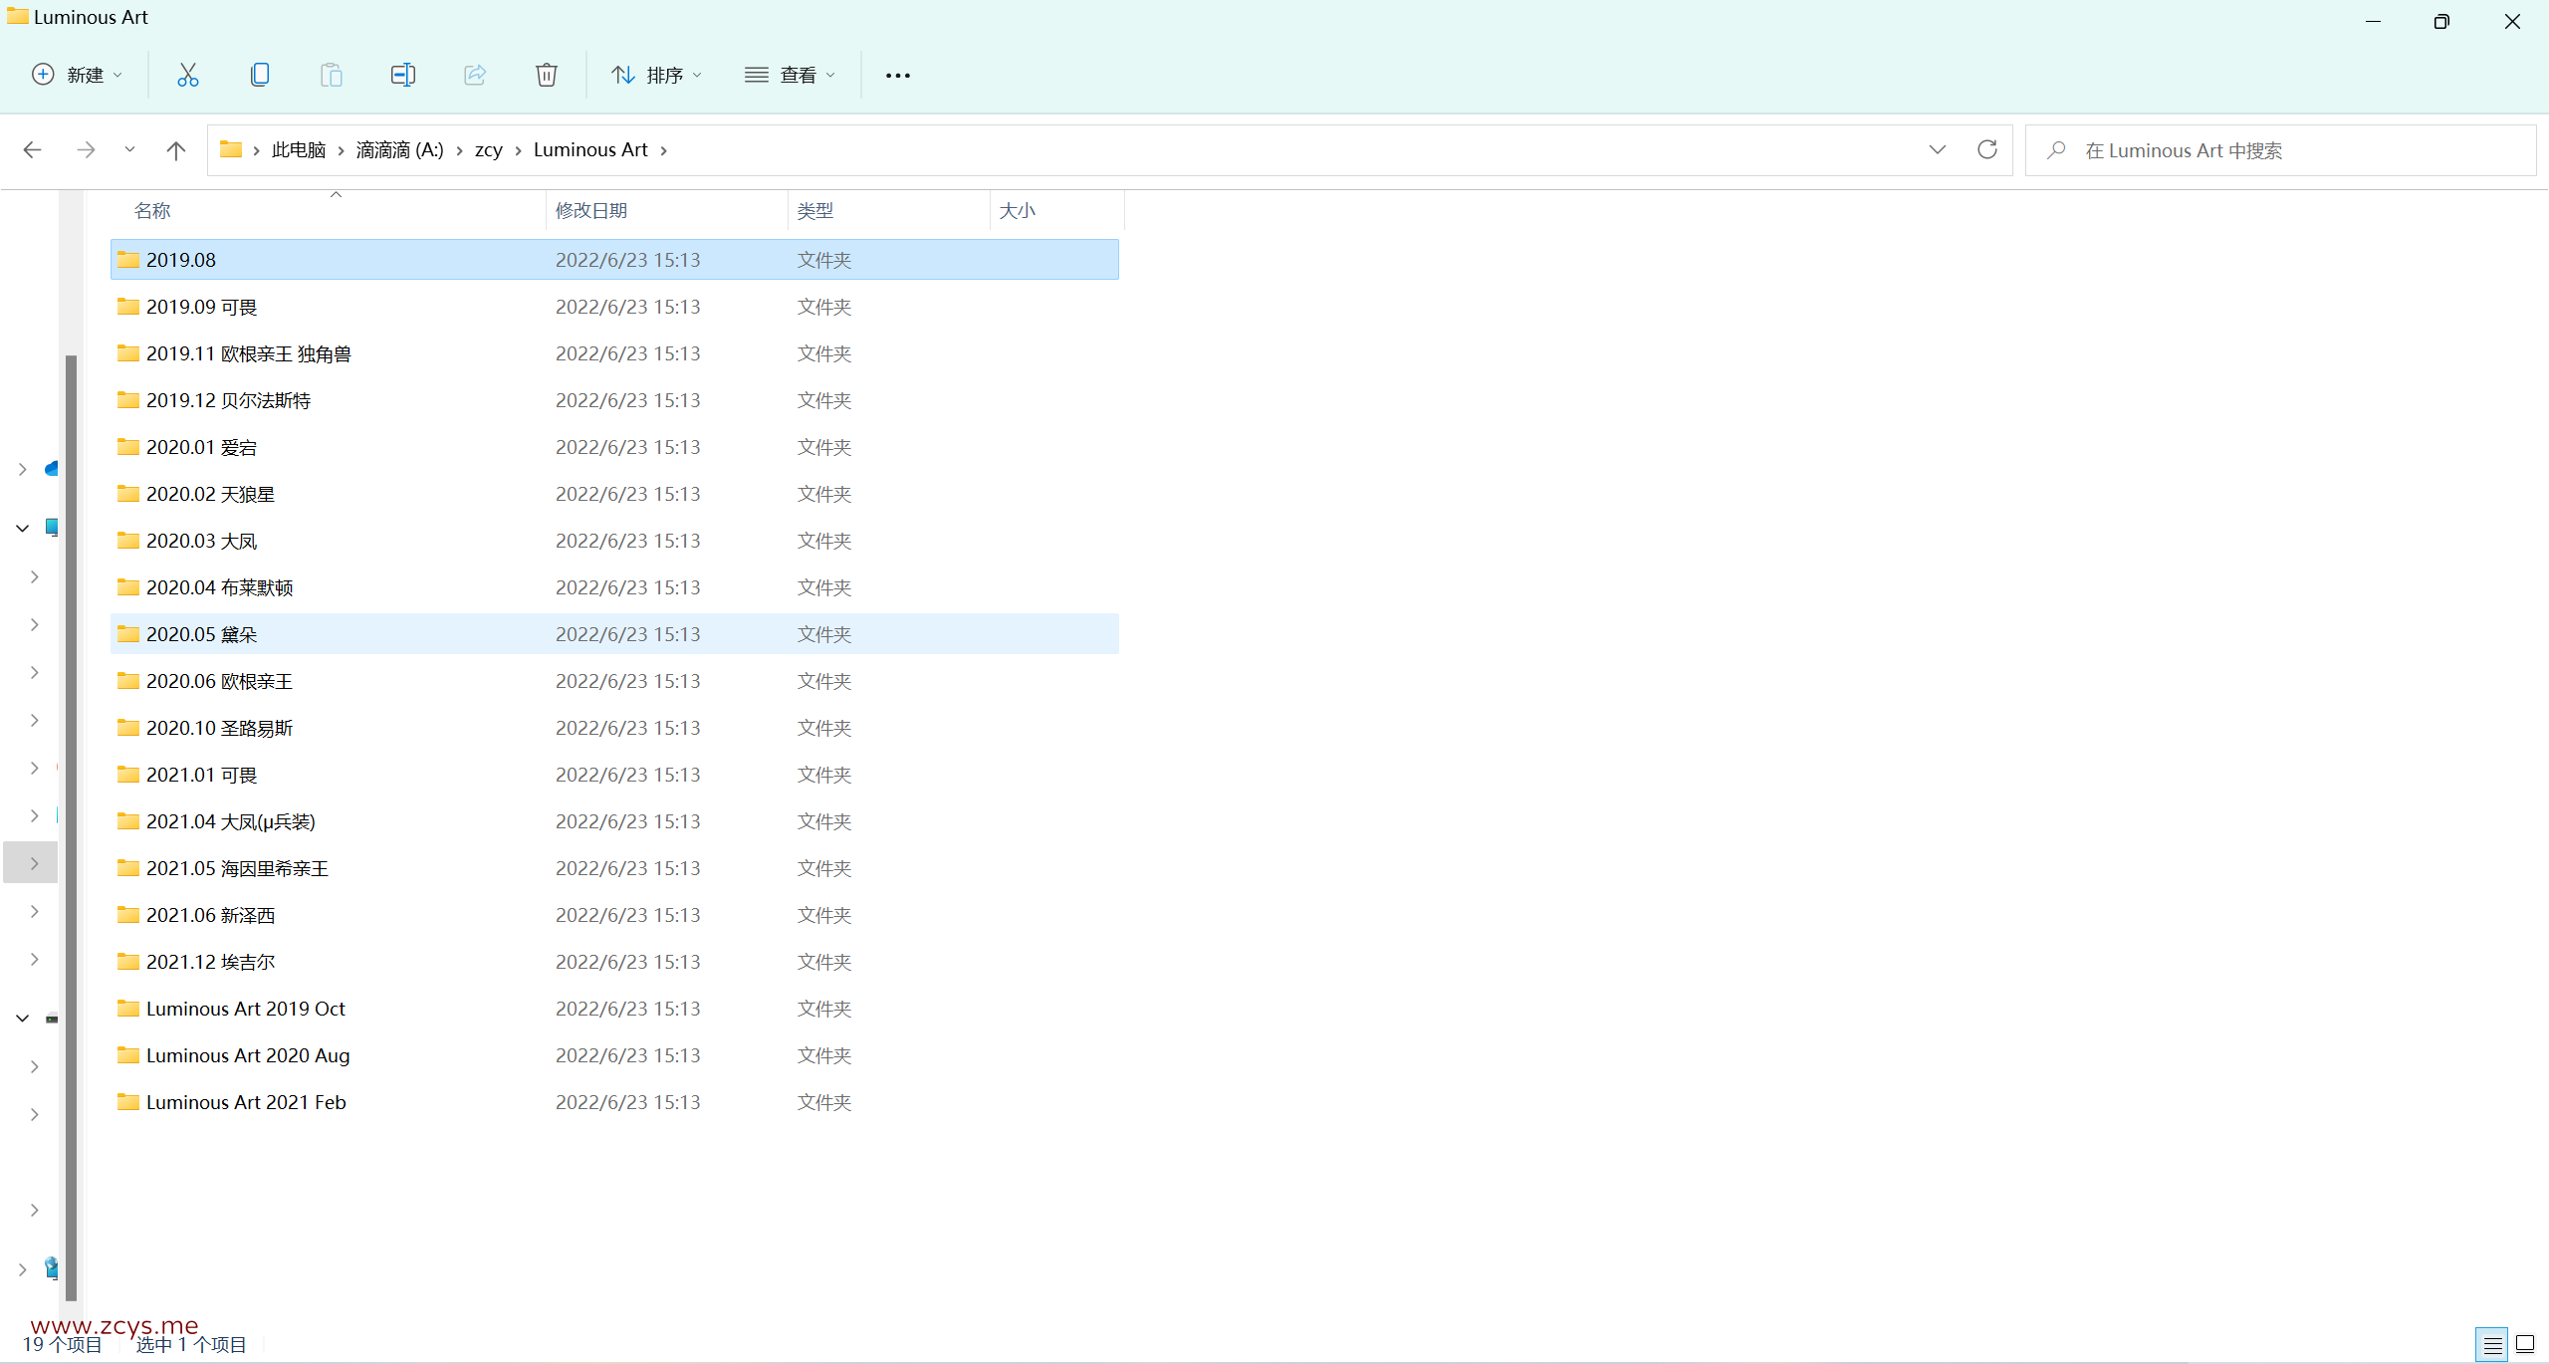Open the 查看 (View) dropdown
This screenshot has width=2549, height=1364.
point(791,75)
